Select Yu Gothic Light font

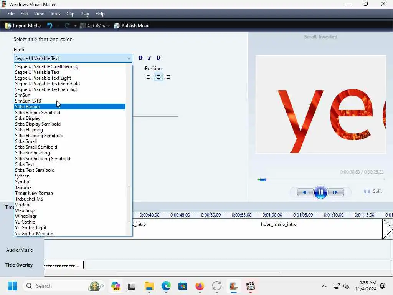[70, 228]
